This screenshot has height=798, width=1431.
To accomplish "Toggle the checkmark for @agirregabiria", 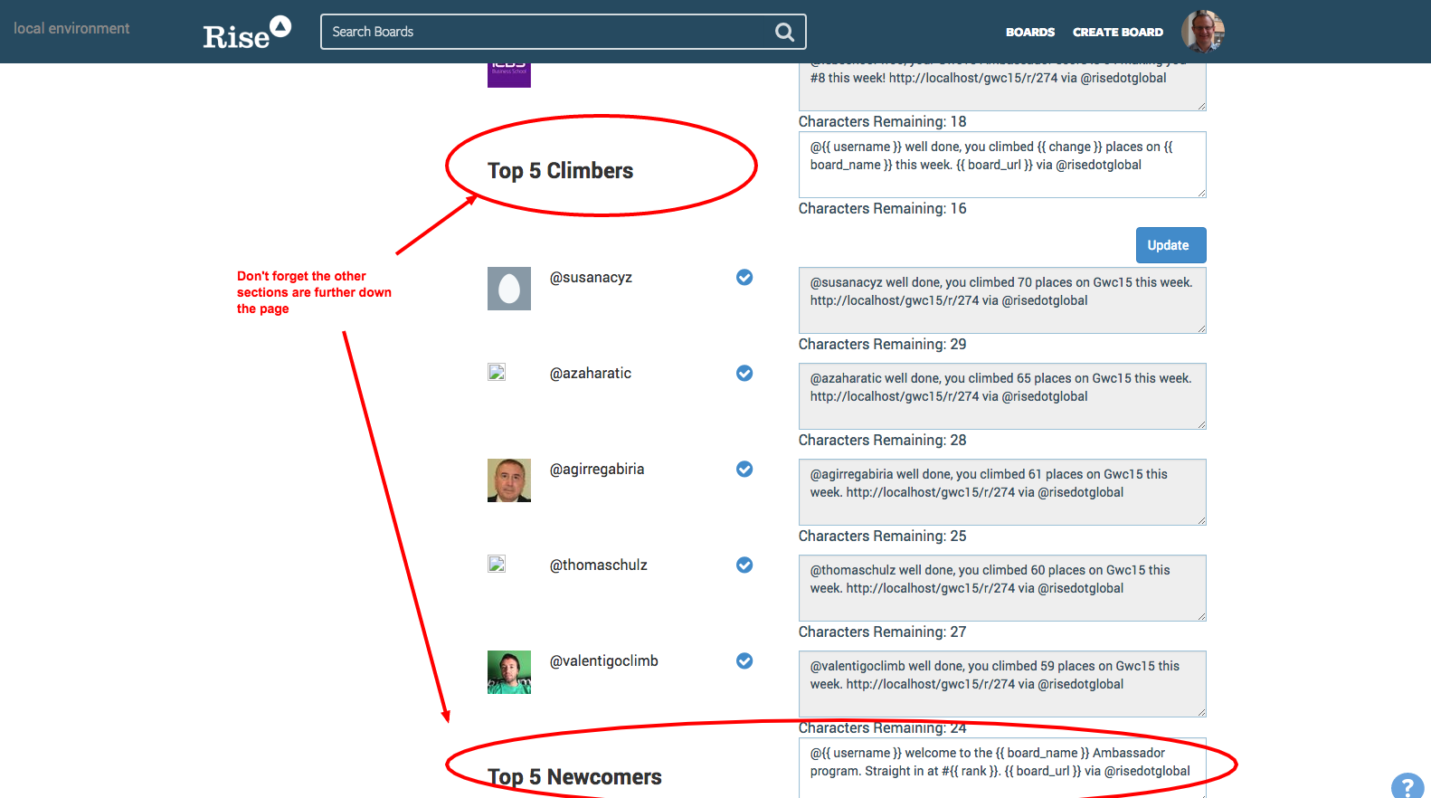I will (x=744, y=469).
